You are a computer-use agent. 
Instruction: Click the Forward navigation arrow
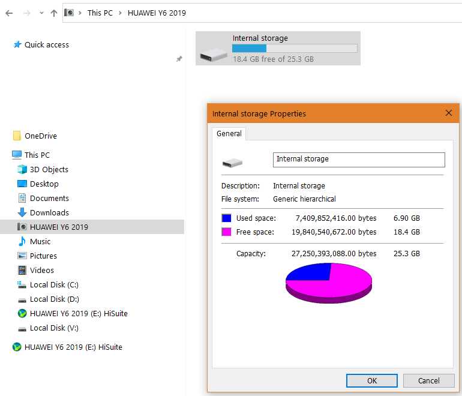27,13
